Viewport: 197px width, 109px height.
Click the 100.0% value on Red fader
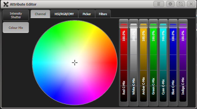click(124, 36)
